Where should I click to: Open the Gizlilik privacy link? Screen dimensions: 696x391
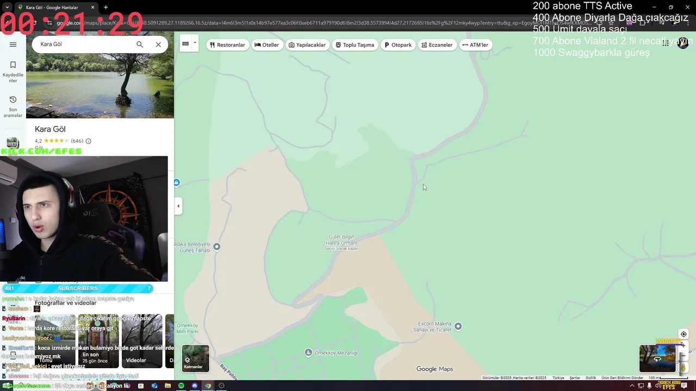pos(591,377)
